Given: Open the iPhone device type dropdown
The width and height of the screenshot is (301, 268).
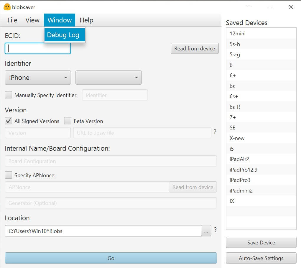Looking at the screenshot, I should pos(38,78).
